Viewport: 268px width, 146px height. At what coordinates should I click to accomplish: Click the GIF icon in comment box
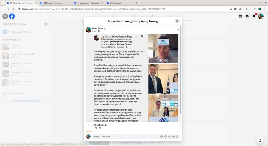[173, 136]
